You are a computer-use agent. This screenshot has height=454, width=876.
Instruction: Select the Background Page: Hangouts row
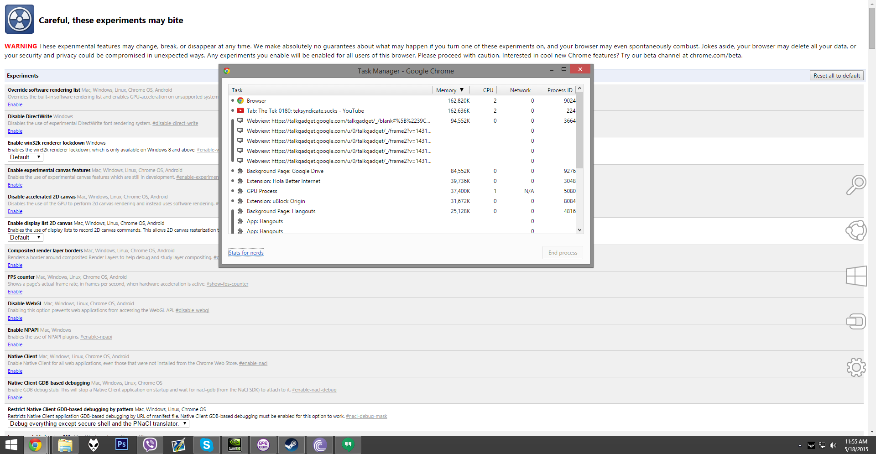(x=403, y=211)
